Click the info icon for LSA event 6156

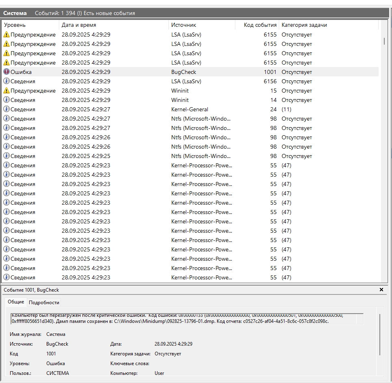click(6, 81)
